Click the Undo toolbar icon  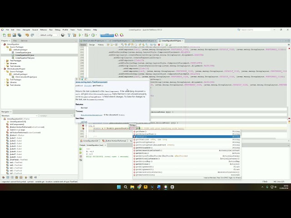pyautogui.click(x=27, y=35)
